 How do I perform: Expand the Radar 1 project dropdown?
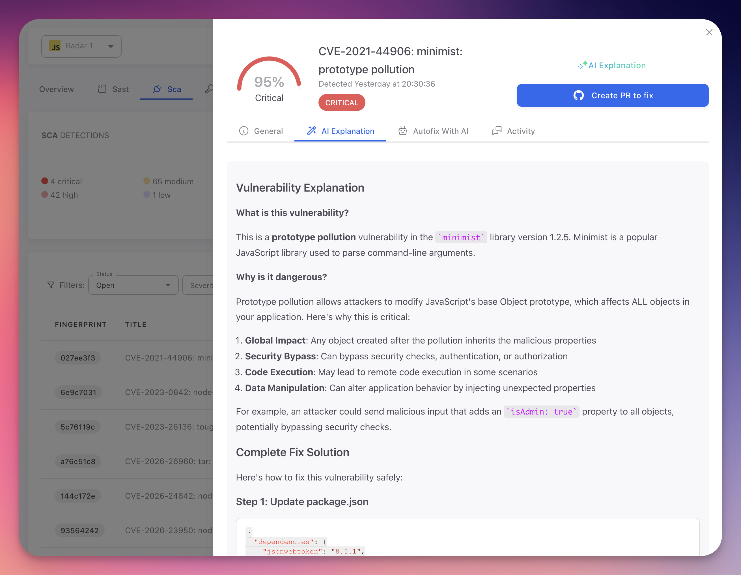pyautogui.click(x=111, y=46)
